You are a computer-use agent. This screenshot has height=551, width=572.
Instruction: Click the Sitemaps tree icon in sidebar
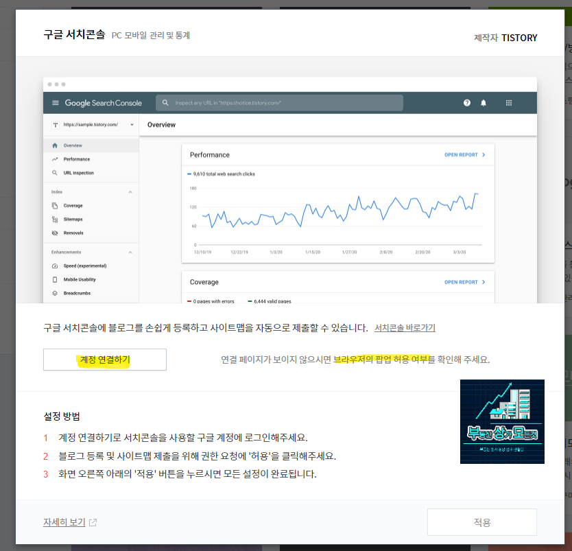(55, 220)
